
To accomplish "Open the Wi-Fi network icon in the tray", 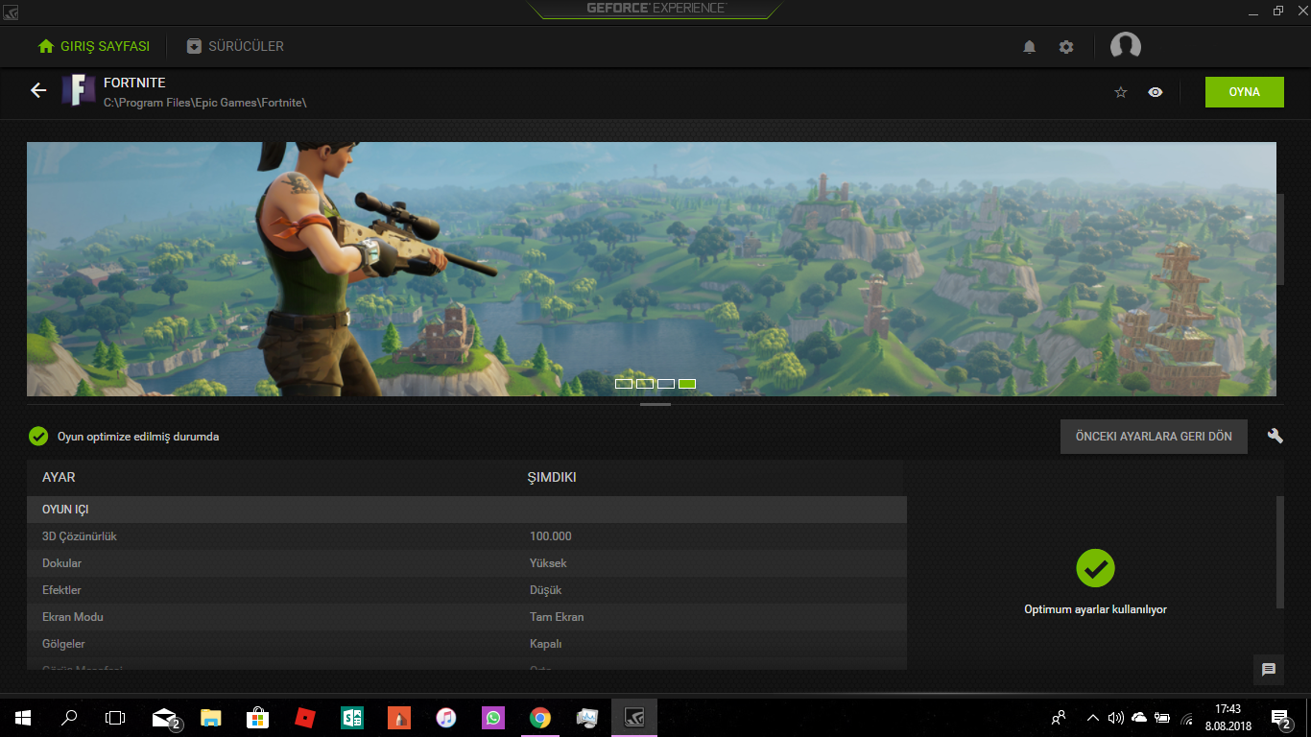I will point(1187,718).
